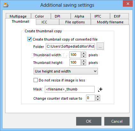Enable Do not resize if image is less
The width and height of the screenshot is (135, 131).
(36, 80)
